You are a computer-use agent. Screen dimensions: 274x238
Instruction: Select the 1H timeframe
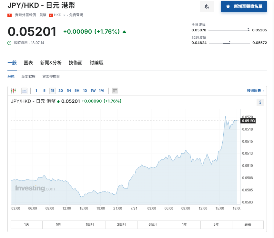coord(68,91)
